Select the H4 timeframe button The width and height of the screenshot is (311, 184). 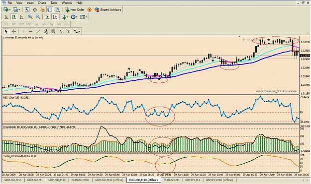coord(44,24)
